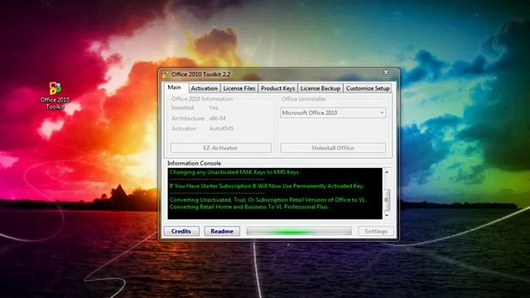Click the Office Uninstaller group label
The image size is (530, 298).
coord(304,99)
